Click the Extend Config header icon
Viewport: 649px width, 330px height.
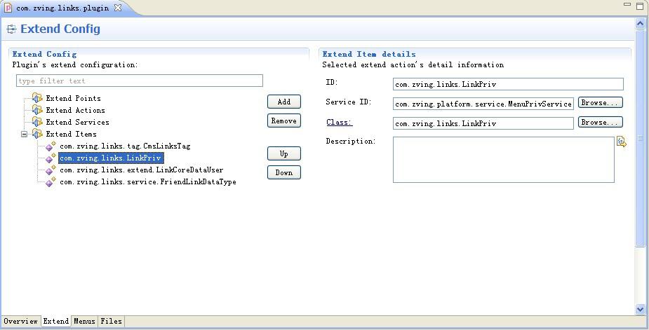point(11,29)
